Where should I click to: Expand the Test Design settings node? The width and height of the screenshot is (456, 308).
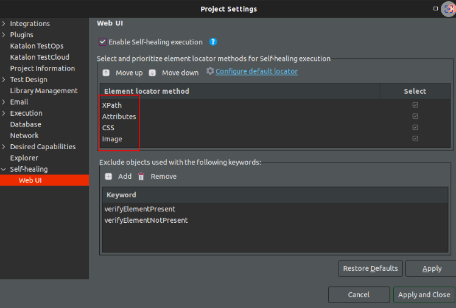(x=4, y=80)
